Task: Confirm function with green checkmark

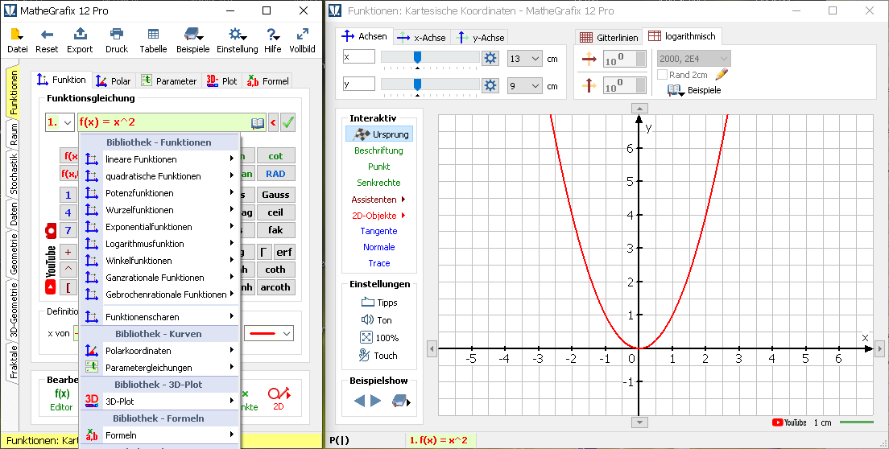Action: click(288, 122)
